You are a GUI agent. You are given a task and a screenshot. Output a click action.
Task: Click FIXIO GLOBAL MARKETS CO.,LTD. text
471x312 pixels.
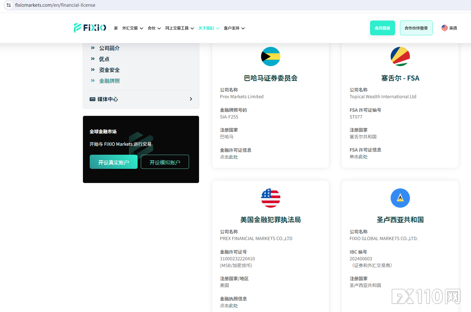pos(384,238)
